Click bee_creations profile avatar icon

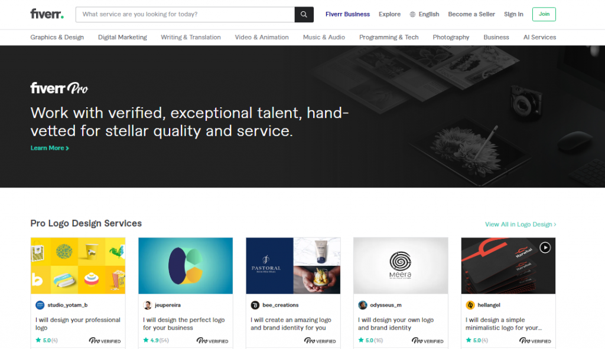[x=255, y=305]
